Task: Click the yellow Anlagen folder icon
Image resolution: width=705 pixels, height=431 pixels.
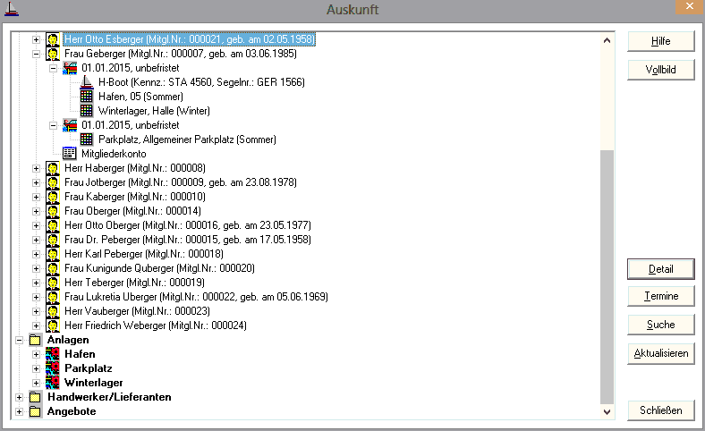Action: 36,340
